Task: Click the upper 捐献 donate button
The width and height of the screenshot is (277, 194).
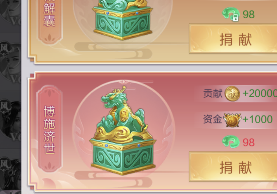Action: click(233, 39)
